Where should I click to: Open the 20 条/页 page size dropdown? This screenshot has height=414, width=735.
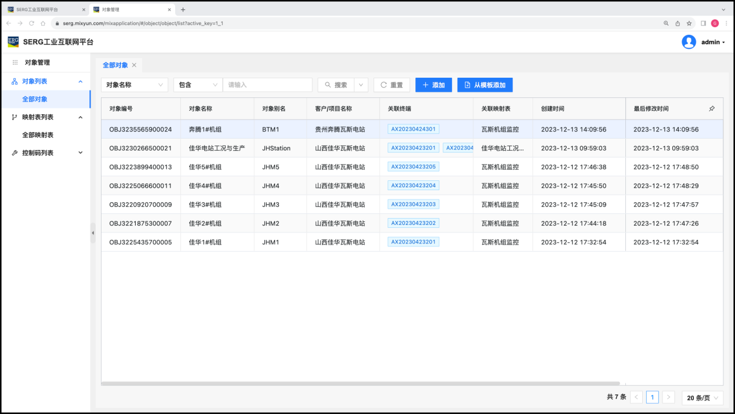[x=703, y=398]
